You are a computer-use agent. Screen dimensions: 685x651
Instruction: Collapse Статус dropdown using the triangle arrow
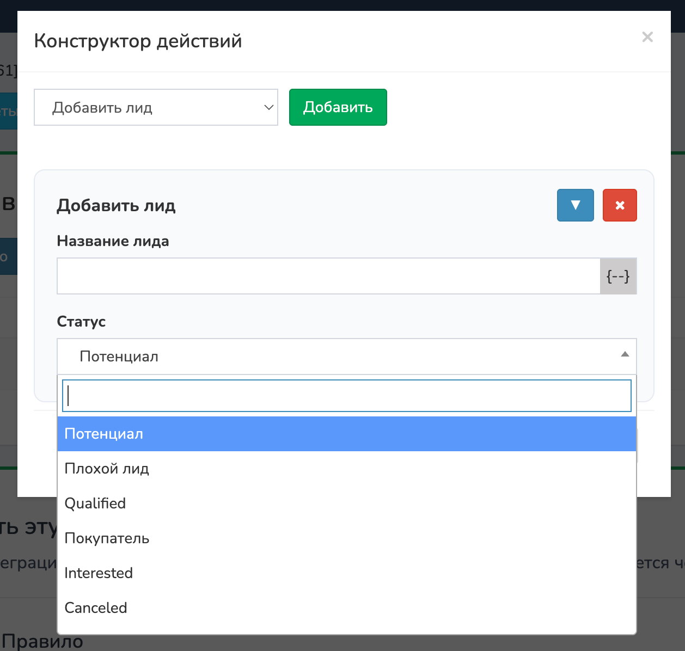[625, 355]
